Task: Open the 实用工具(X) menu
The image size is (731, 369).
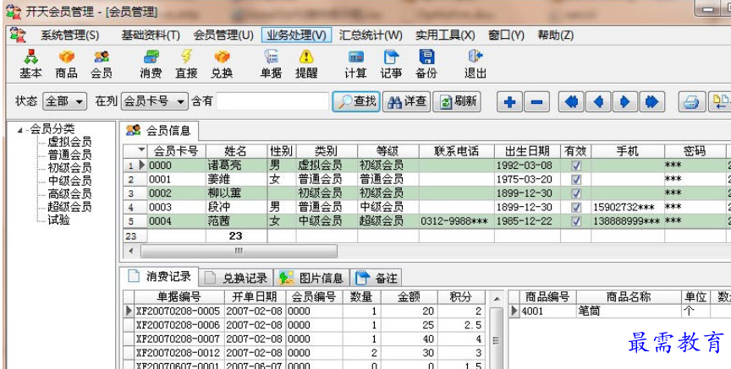Action: tap(445, 35)
